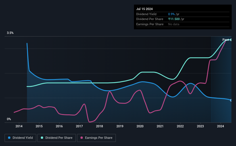Click the blue Dividend Yield endpoint marker
The image size is (236, 146).
(231, 100)
